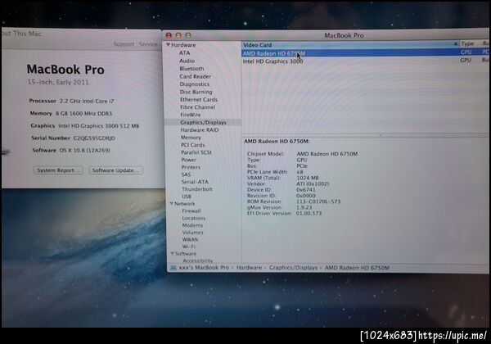Select Serial-ATA entry
This screenshot has height=344, width=491.
tap(195, 182)
